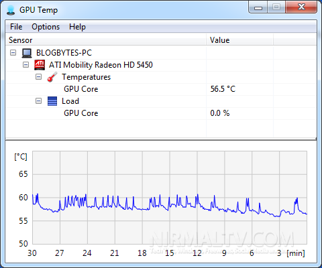Click the 56.5 °C temperature value
322x268 pixels.
point(223,89)
